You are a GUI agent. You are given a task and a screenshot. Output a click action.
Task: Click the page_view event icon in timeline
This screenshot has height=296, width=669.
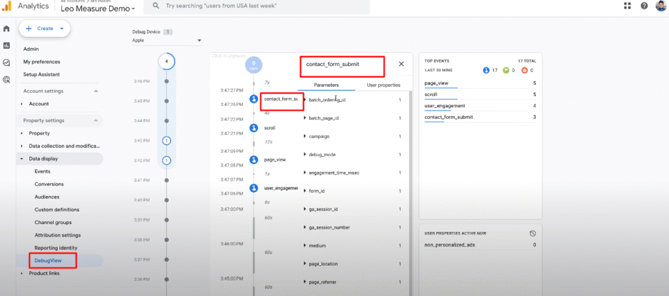(x=254, y=159)
